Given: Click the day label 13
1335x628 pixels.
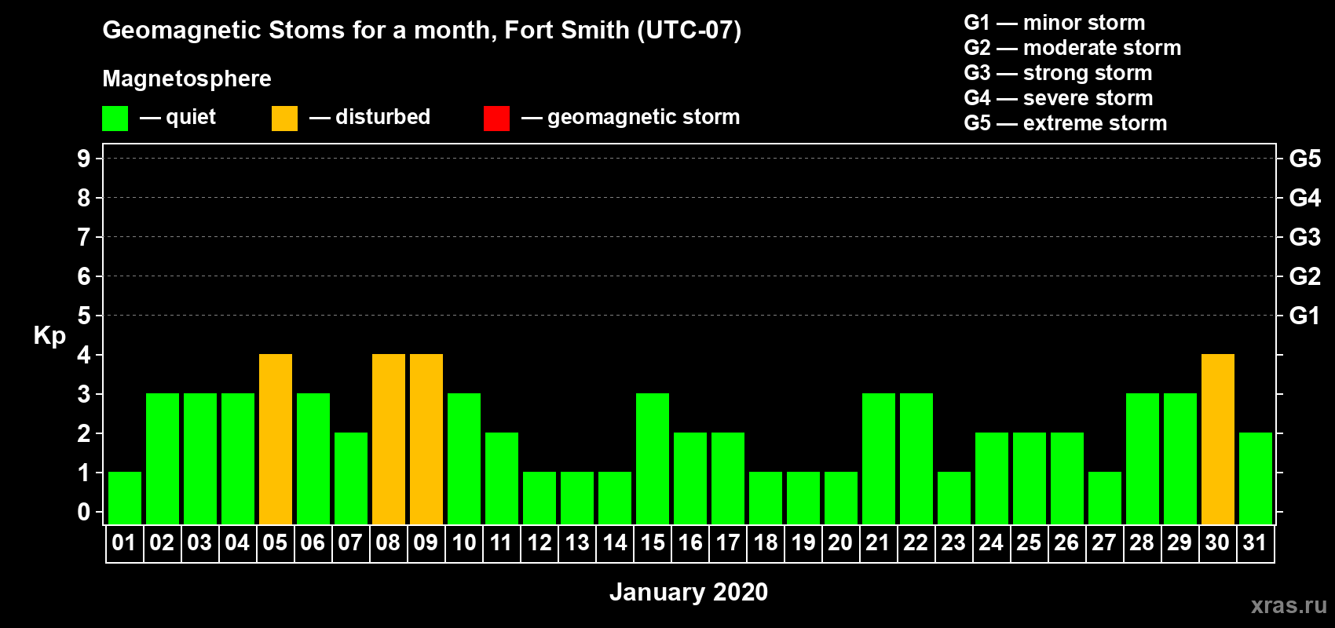Looking at the screenshot, I should click(577, 543).
